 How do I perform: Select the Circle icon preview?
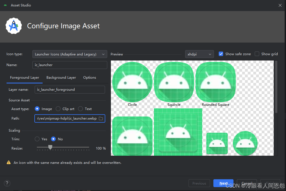pyautogui.click(x=132, y=82)
